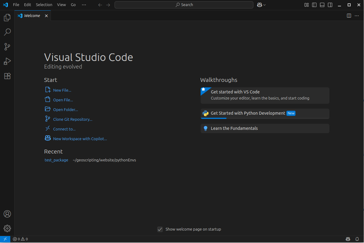Select the Welcome tab
The width and height of the screenshot is (364, 243).
tap(33, 16)
